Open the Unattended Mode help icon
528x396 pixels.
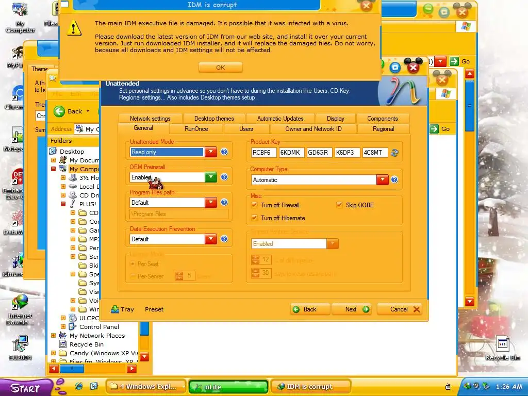224,152
